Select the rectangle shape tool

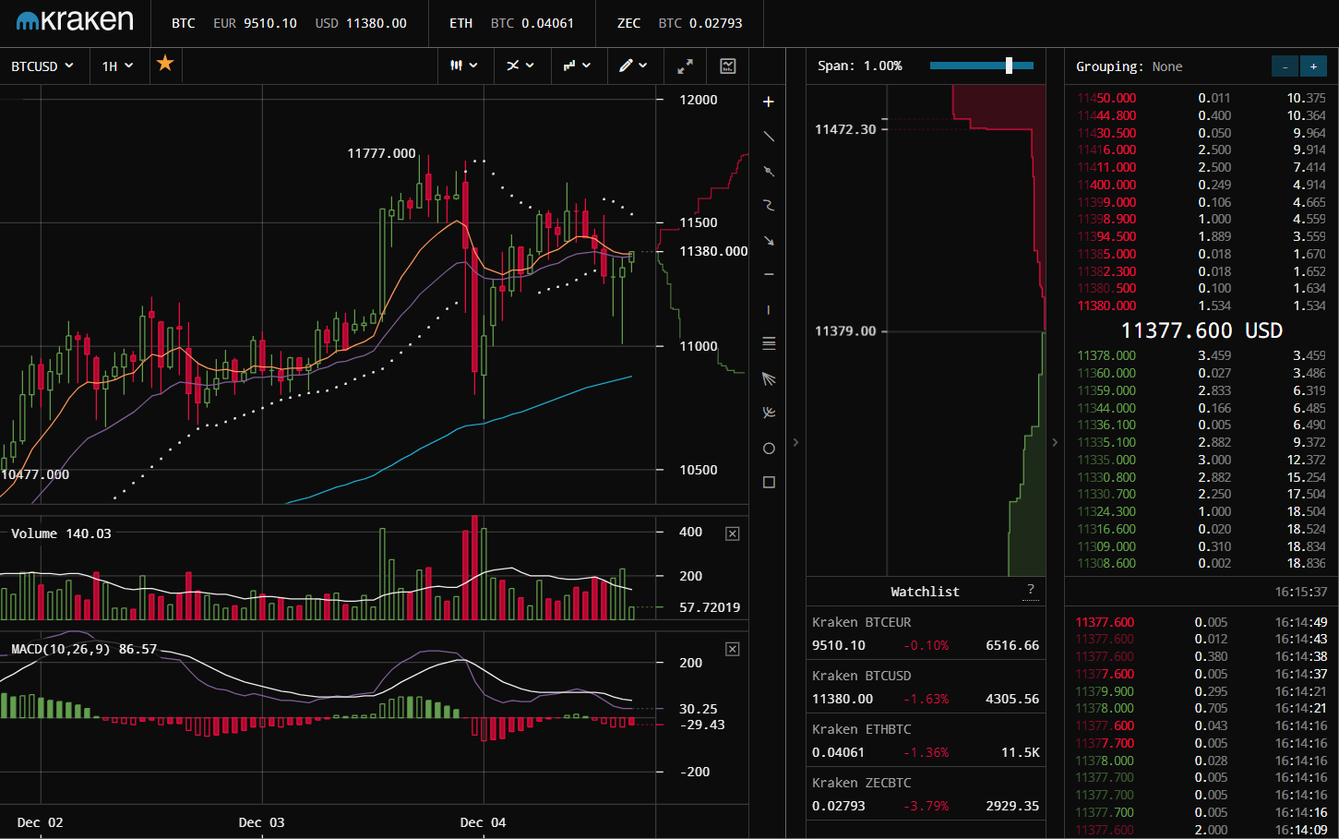tap(769, 482)
